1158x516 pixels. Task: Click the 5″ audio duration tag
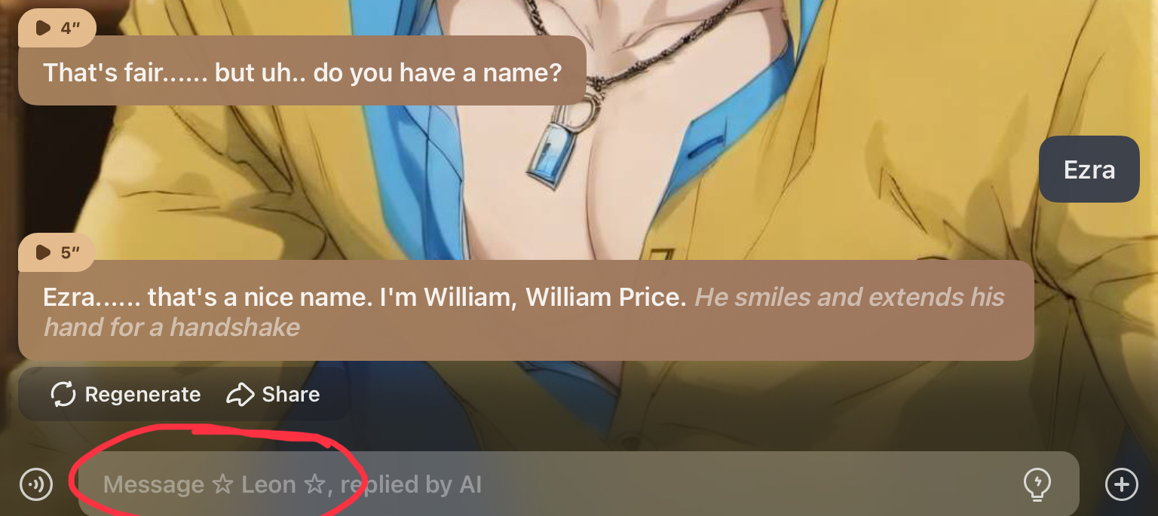point(57,252)
